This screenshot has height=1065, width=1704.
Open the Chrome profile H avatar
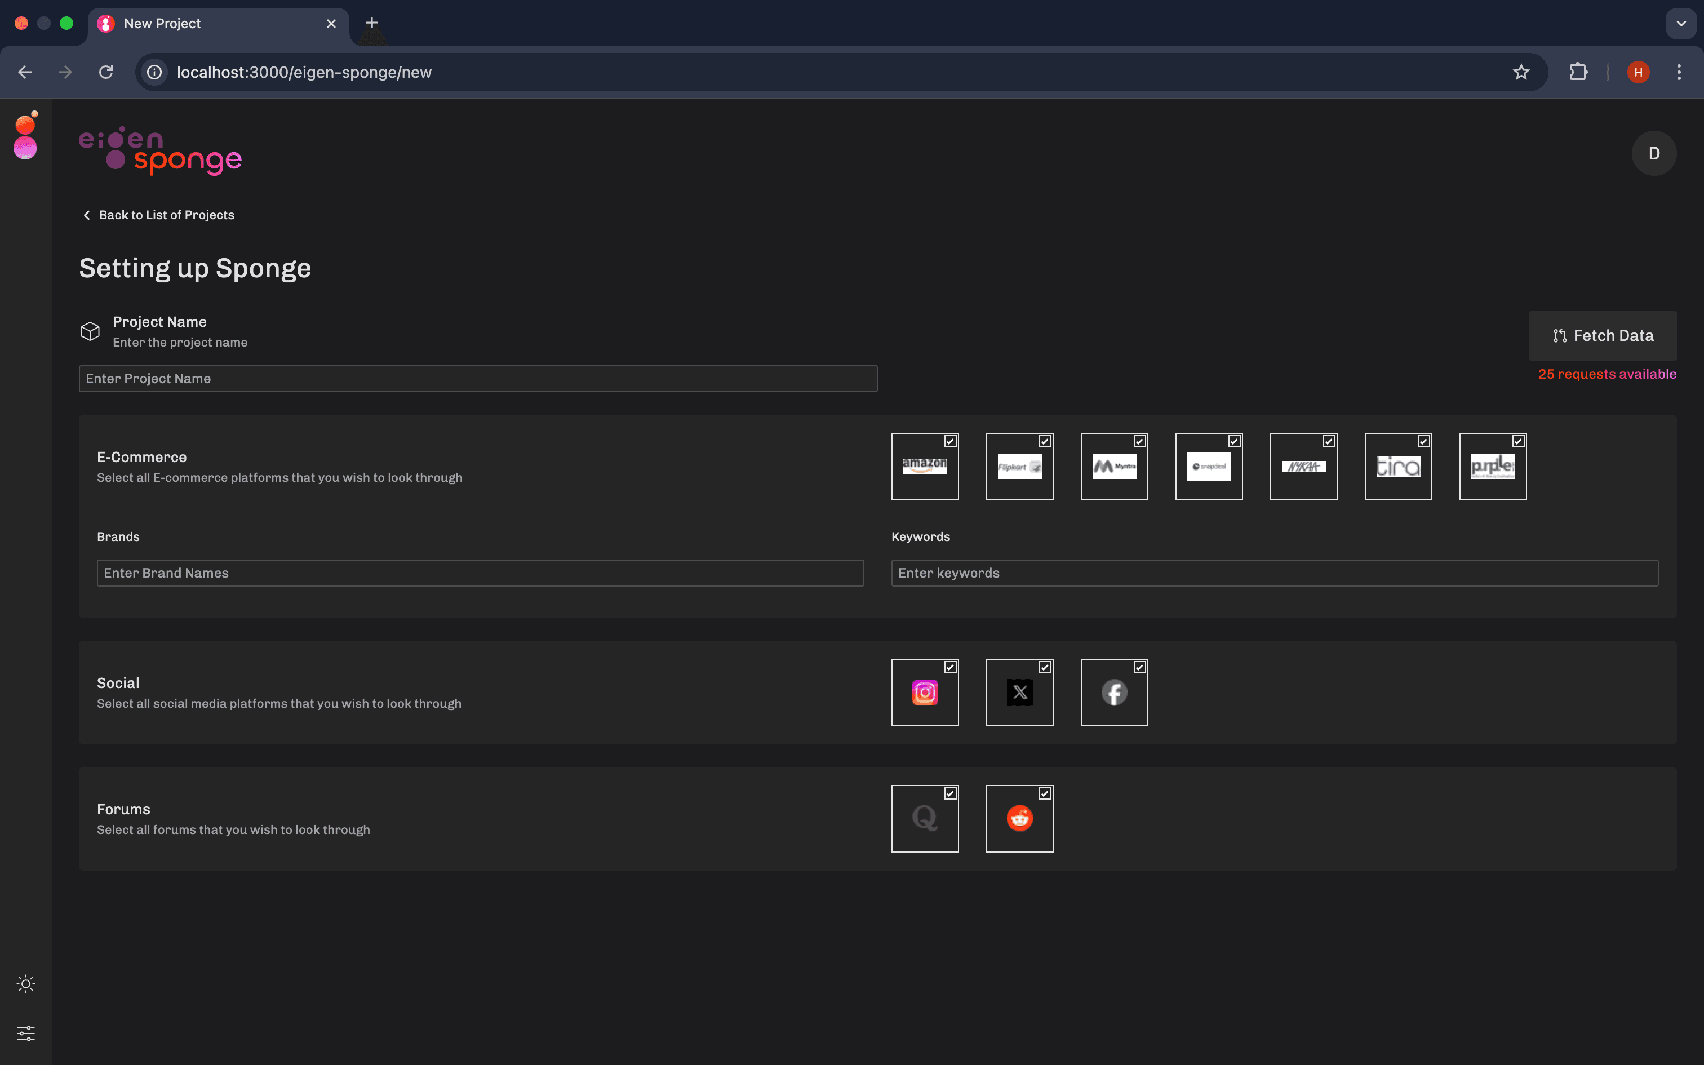[x=1639, y=72]
